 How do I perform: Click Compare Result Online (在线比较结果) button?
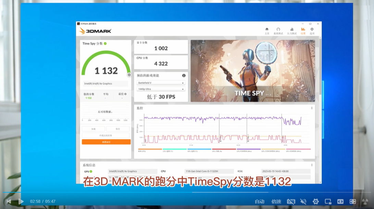106,135
